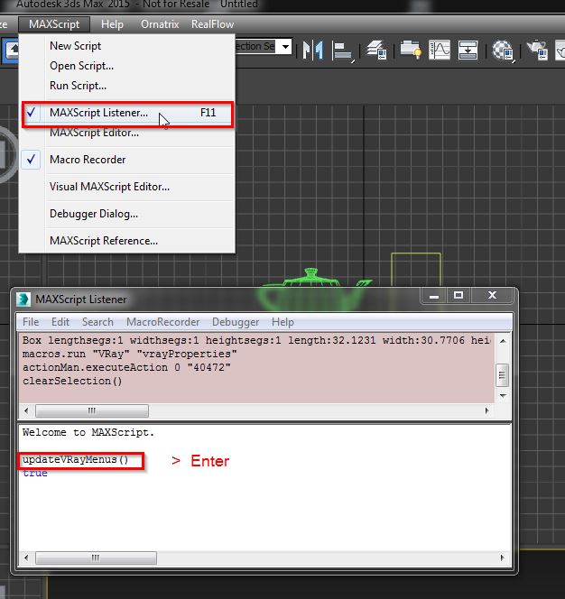Toggle the MAXScript Listener... menu entry
The width and height of the screenshot is (565, 599).
(x=127, y=113)
